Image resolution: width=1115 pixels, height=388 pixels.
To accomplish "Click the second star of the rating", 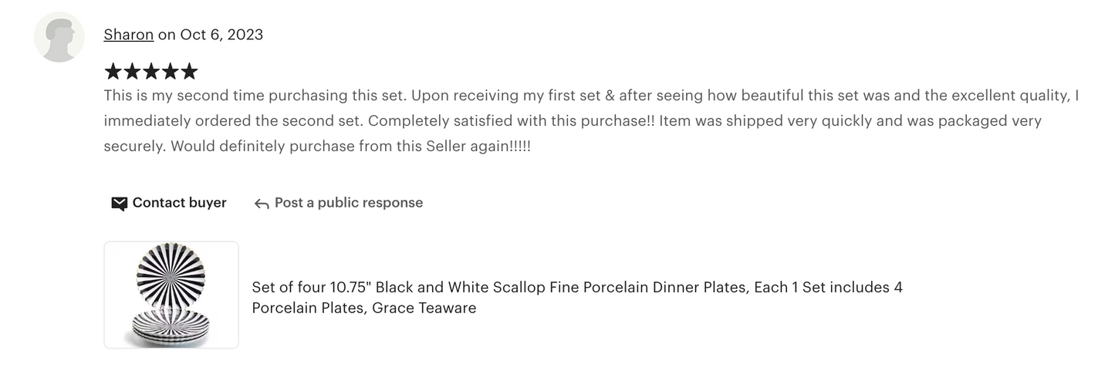I will click(x=132, y=72).
